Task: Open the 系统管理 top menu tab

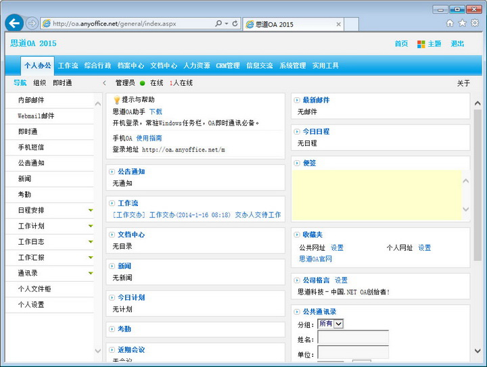Action: pyautogui.click(x=293, y=66)
